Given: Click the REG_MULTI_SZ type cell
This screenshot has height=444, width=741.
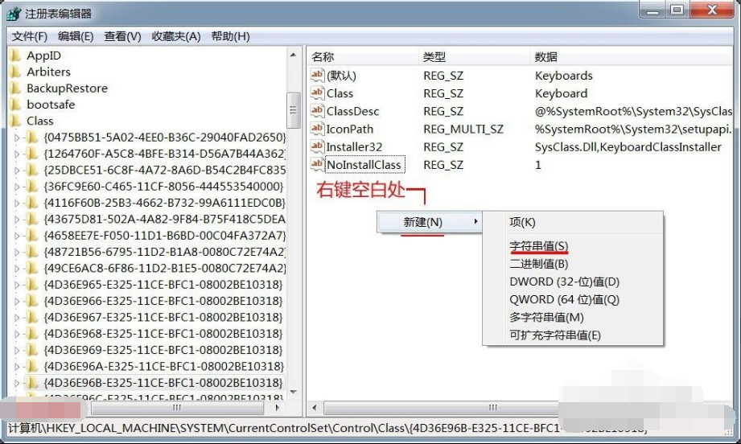Looking at the screenshot, I should pos(463,129).
